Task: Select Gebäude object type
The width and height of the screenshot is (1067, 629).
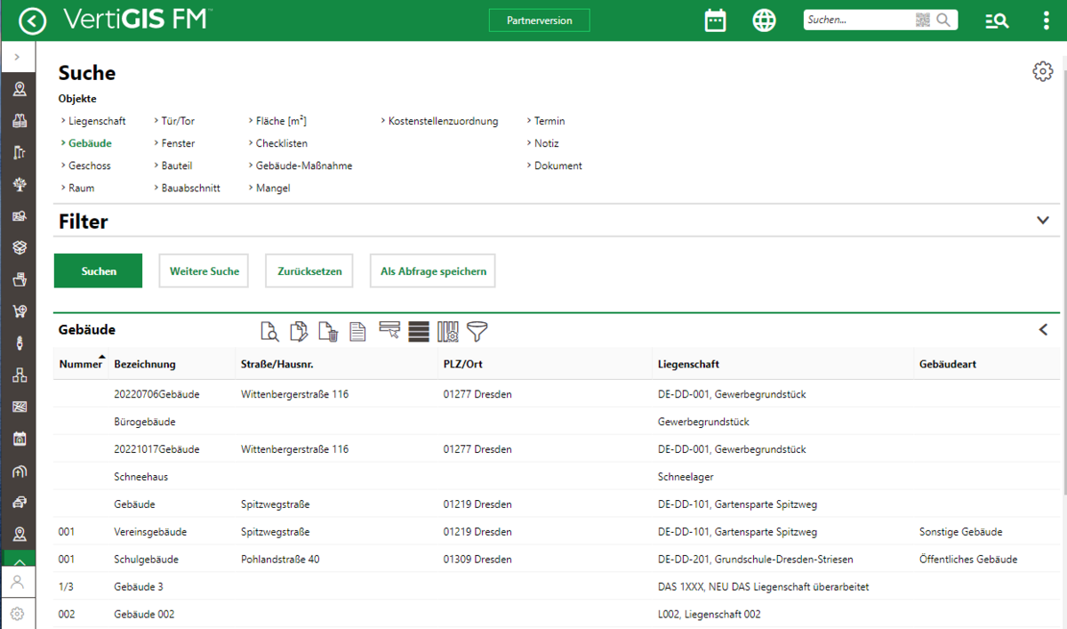Action: coord(90,143)
